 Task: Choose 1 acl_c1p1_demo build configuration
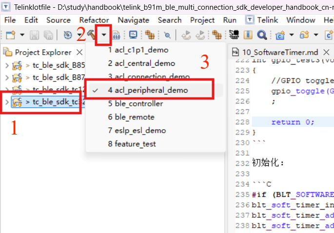pos(155,50)
